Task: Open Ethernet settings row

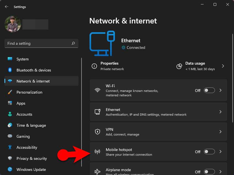Action: [158, 112]
